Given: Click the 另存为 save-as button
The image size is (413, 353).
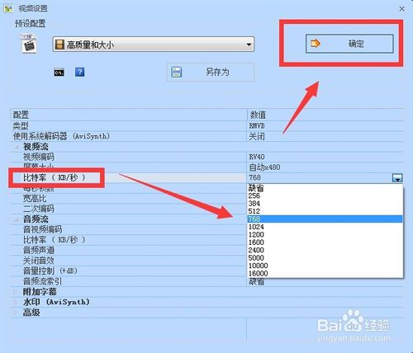Looking at the screenshot, I should [x=211, y=72].
